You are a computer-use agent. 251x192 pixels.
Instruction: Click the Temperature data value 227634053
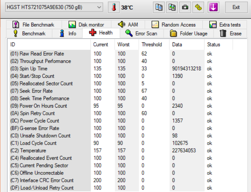(184, 150)
